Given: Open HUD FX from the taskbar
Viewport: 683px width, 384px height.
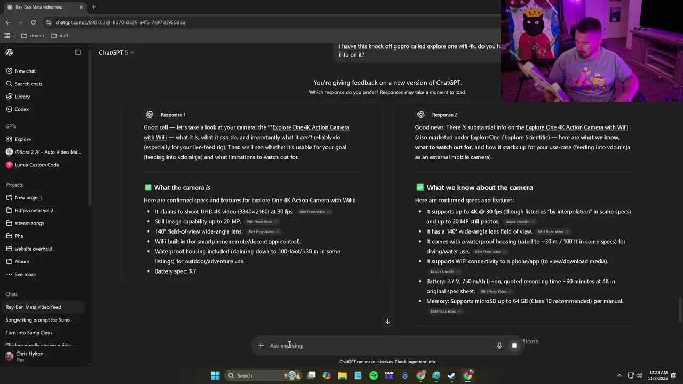Looking at the screenshot, I should 389,375.
